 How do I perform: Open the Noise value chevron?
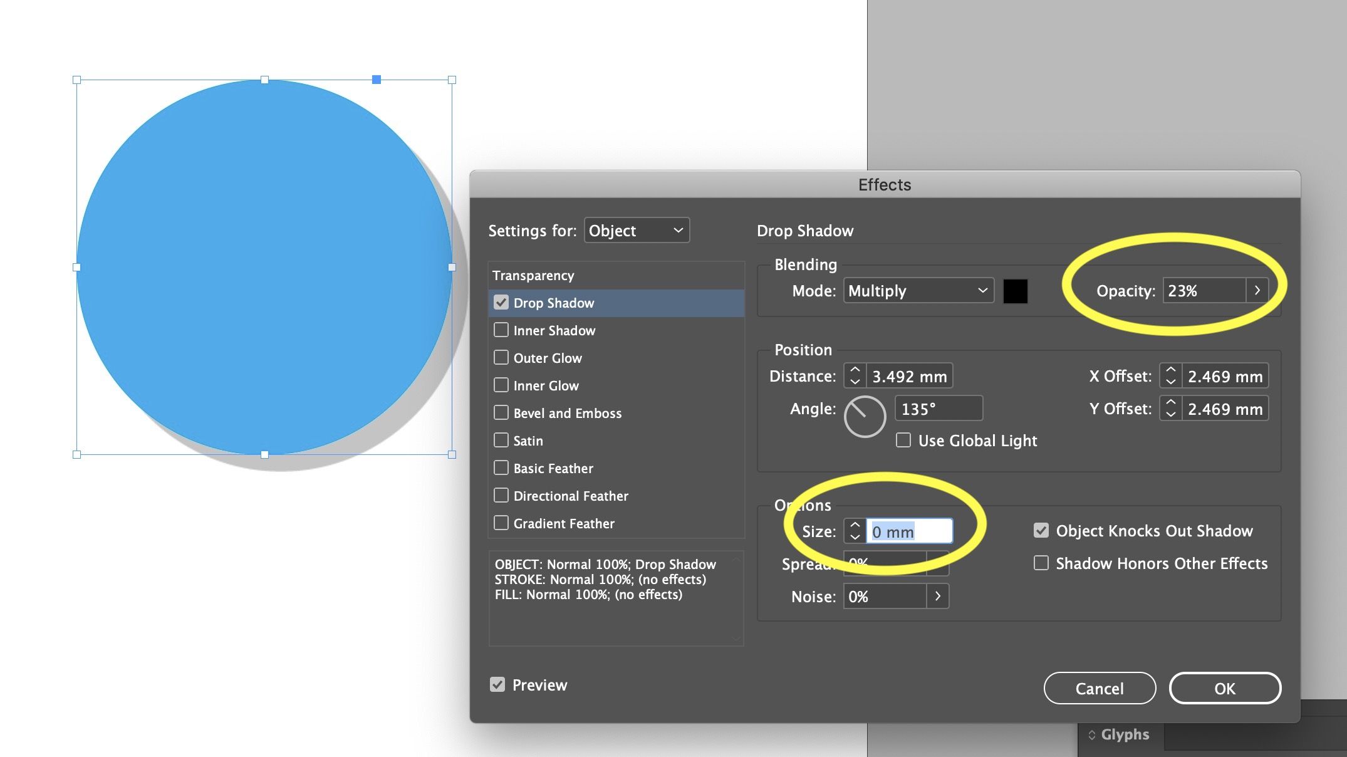(x=938, y=596)
